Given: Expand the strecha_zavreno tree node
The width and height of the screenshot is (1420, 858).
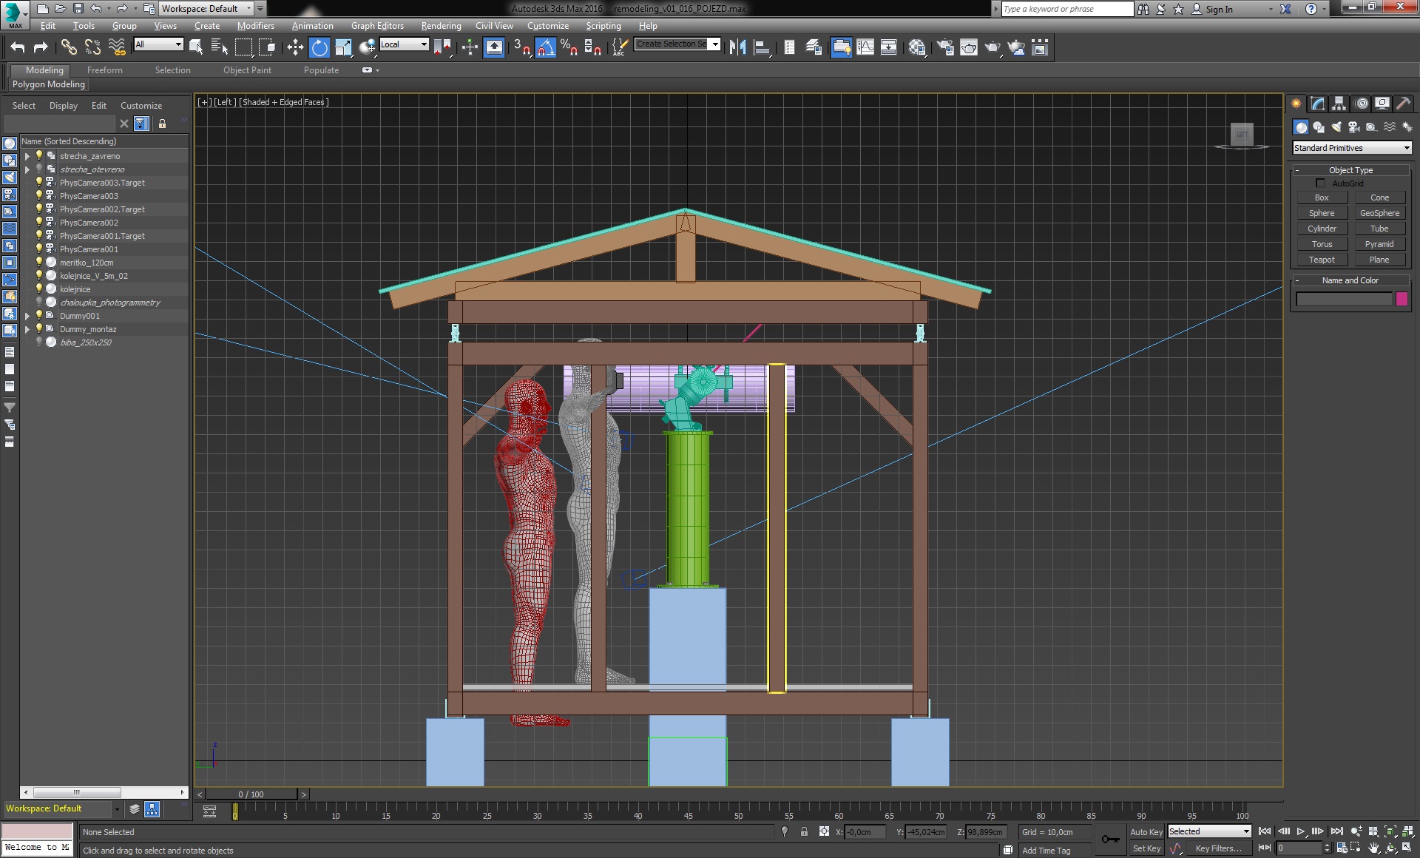Looking at the screenshot, I should [27, 156].
